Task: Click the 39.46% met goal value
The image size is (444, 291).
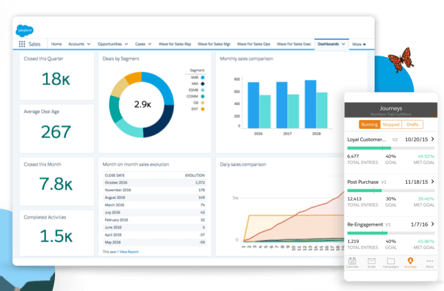Action: click(x=426, y=199)
